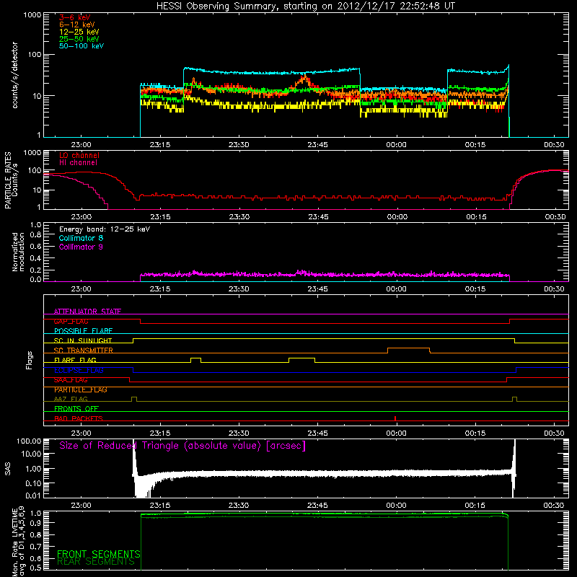Click the SC_TRANSMITTER flag label
The image size is (577, 577).
pos(83,351)
